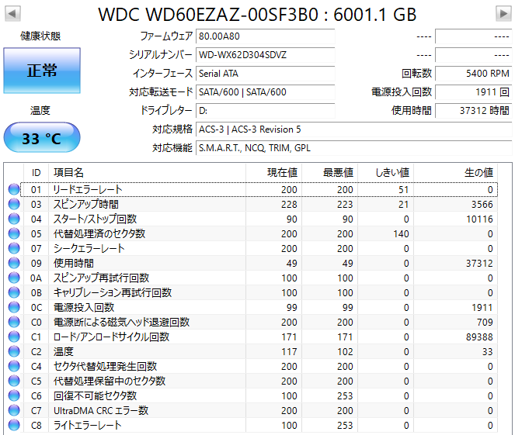The height and width of the screenshot is (435, 515).
Task: Click status icon for C4 セクタ代替処理発生回数
Action: click(14, 367)
